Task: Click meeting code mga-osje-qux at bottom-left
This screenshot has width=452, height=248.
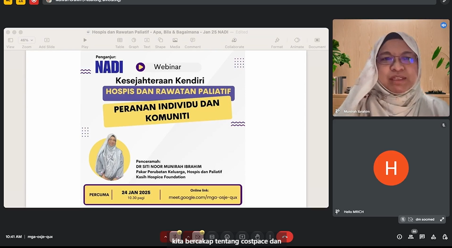Action: [40, 237]
